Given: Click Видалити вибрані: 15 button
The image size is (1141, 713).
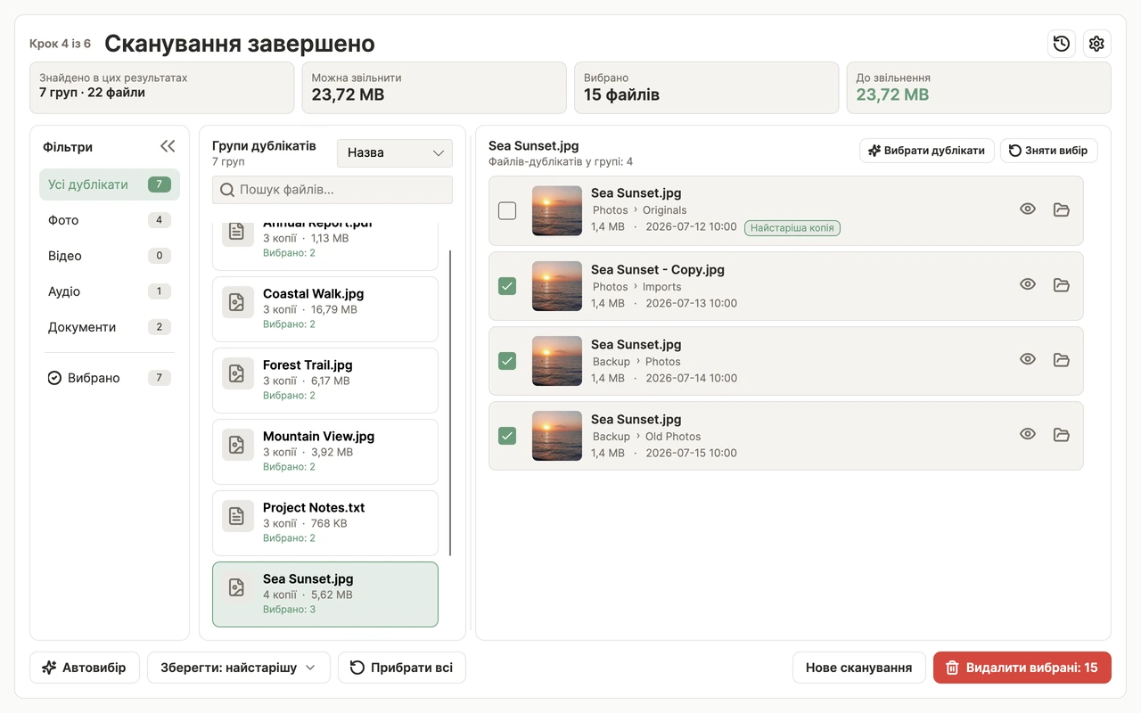Looking at the screenshot, I should pyautogui.click(x=1022, y=668).
